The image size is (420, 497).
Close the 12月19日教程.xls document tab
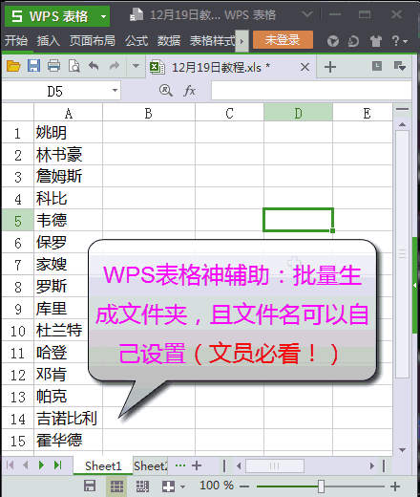[x=304, y=67]
